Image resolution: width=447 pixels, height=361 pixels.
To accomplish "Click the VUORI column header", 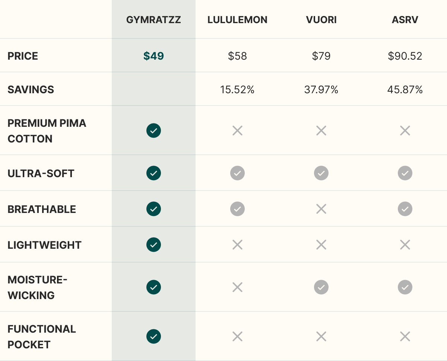I will pyautogui.click(x=321, y=20).
